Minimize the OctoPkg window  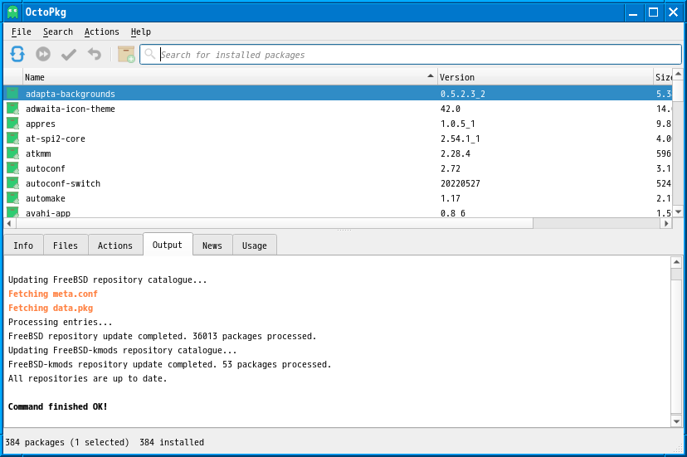click(633, 12)
